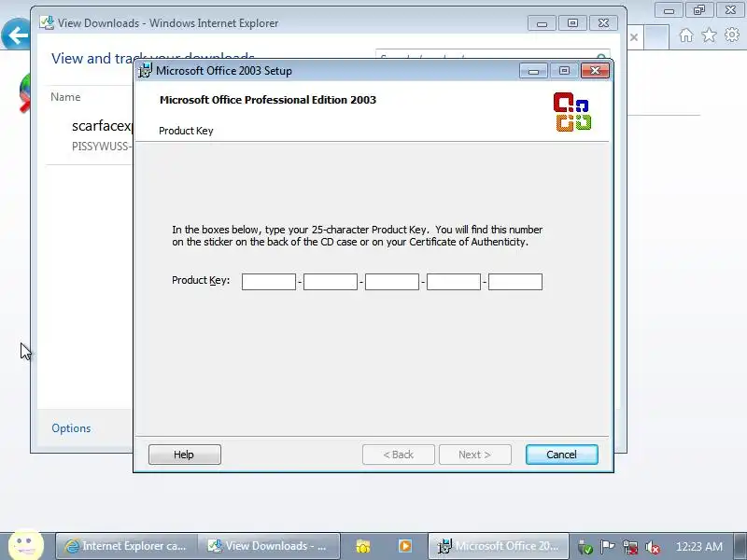Go back with Internet Explorer back arrow
Image resolution: width=747 pixels, height=560 pixels.
pos(16,35)
